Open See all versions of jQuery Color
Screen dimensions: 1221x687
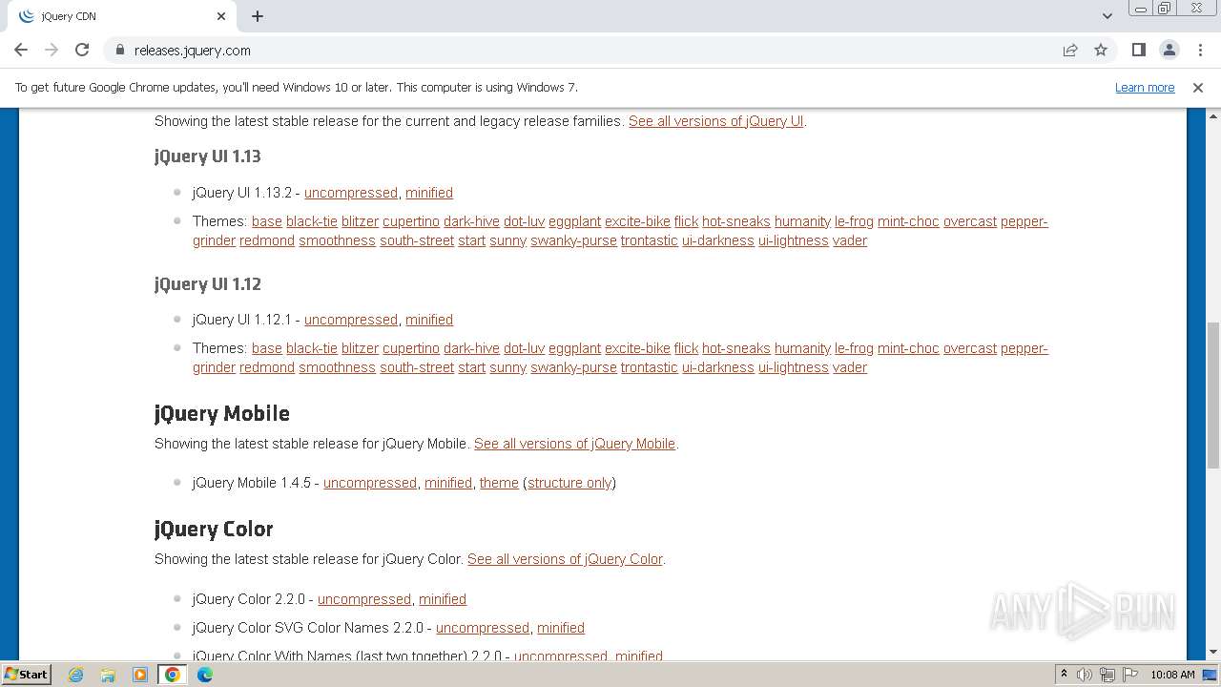tap(565, 559)
